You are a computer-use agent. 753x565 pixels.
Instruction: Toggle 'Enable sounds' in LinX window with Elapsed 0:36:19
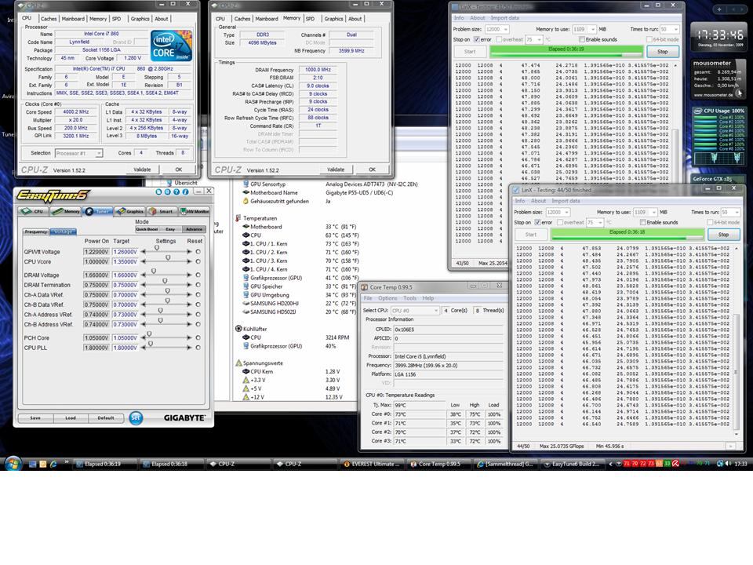[x=581, y=39]
